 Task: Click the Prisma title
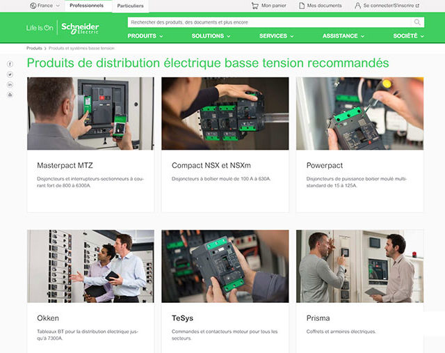pyautogui.click(x=318, y=318)
